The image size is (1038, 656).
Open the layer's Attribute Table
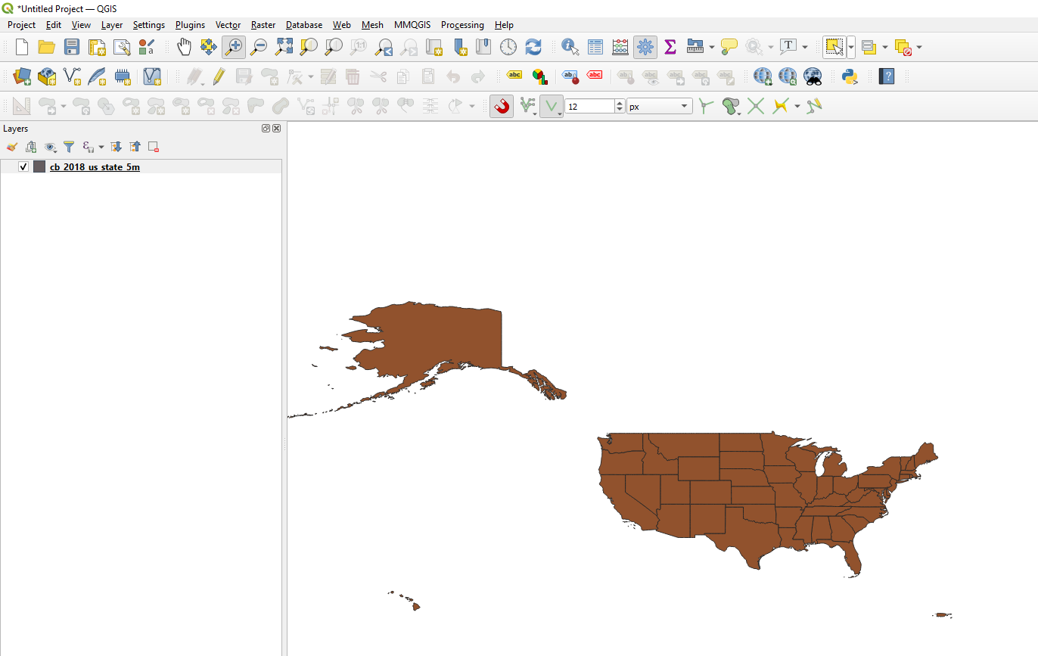click(x=596, y=46)
